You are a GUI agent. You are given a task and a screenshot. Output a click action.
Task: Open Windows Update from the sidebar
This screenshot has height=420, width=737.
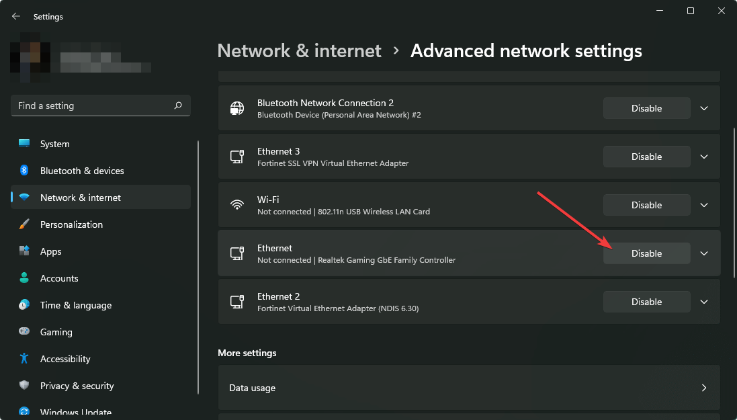pos(74,412)
